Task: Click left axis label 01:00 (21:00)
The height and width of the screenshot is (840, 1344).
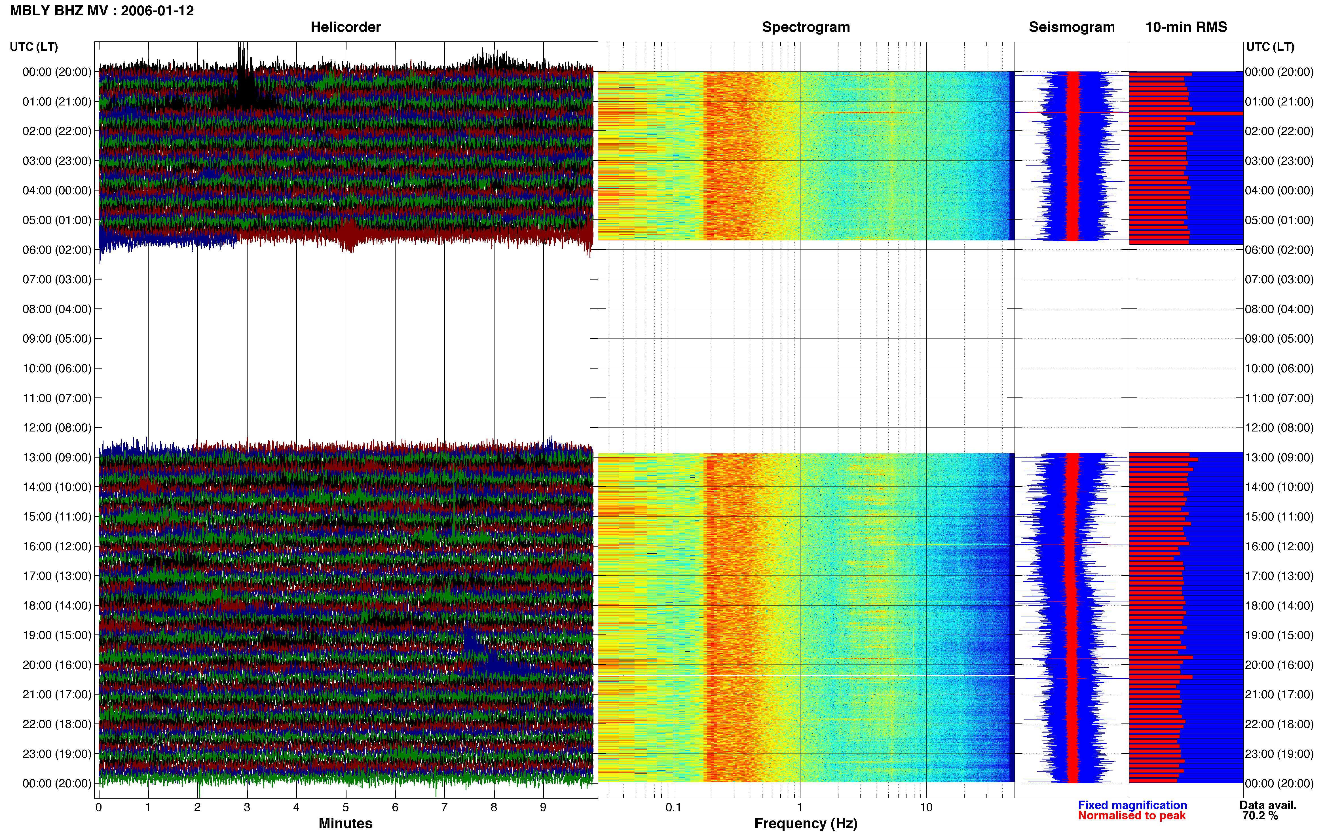Action: (x=57, y=102)
